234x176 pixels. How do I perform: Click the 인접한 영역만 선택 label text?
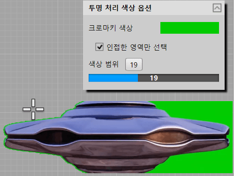click(137, 47)
